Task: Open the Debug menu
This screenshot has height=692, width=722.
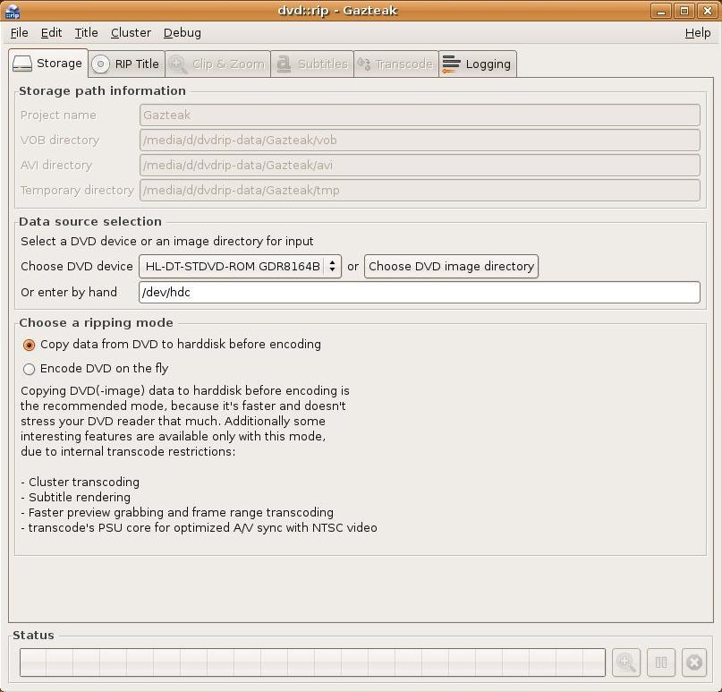Action: 183,33
